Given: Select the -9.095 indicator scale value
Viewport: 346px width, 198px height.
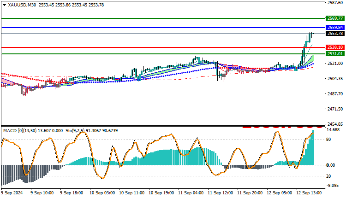Looking at the screenshot, I should (x=333, y=186).
